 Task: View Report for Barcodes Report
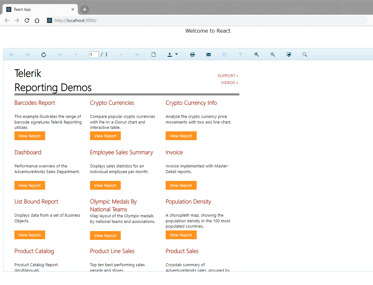pos(30,136)
